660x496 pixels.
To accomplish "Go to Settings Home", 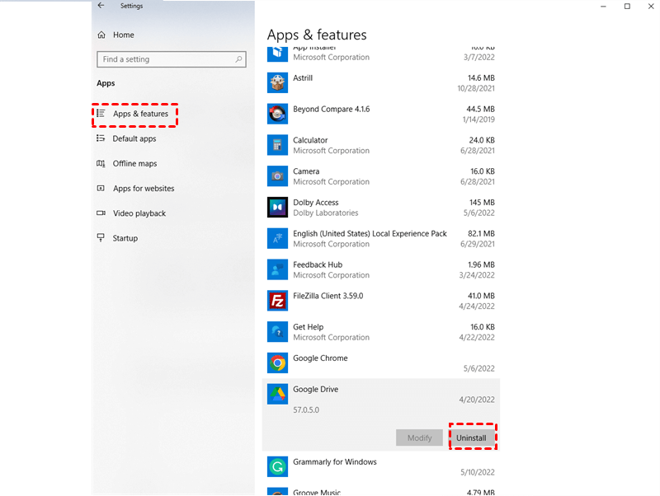I will 123,35.
